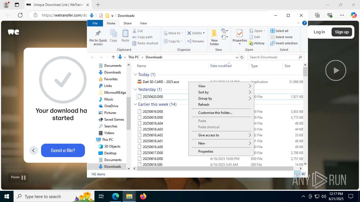
Task: Click the horizontal scrollbar in file list
Action: 215,168
